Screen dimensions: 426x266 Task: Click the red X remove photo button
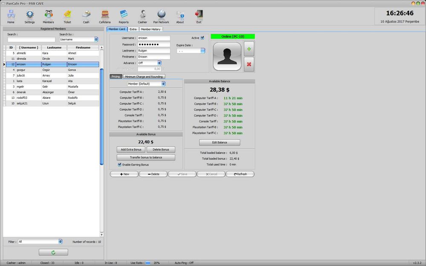pos(249,64)
